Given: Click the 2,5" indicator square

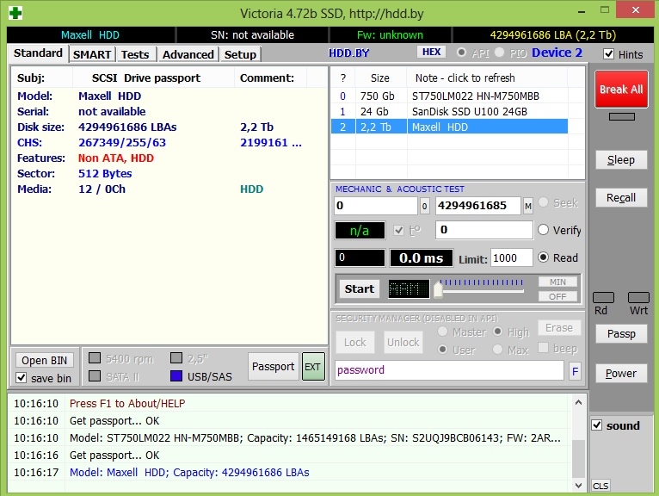Looking at the screenshot, I should [x=176, y=358].
